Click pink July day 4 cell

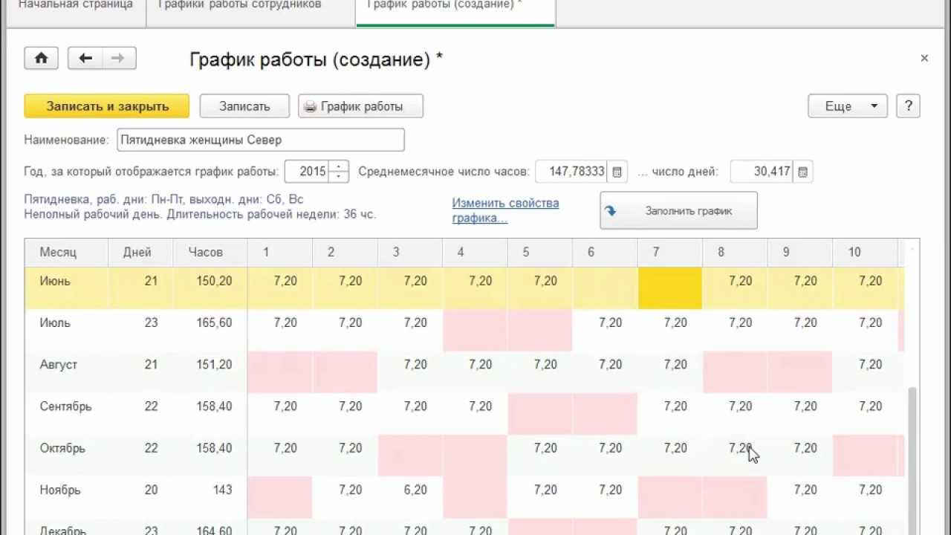click(x=475, y=330)
